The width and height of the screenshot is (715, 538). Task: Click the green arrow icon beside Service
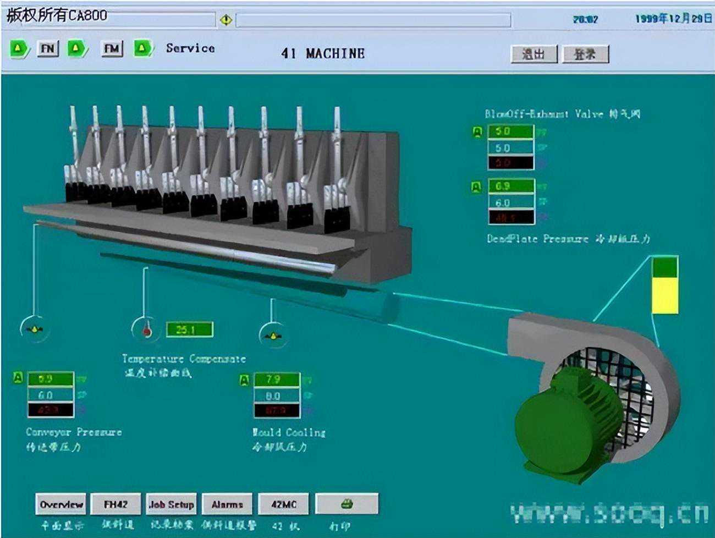click(142, 49)
